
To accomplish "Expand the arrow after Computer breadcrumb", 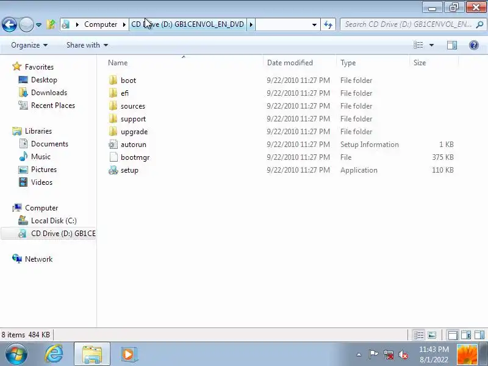I will pyautogui.click(x=124, y=24).
